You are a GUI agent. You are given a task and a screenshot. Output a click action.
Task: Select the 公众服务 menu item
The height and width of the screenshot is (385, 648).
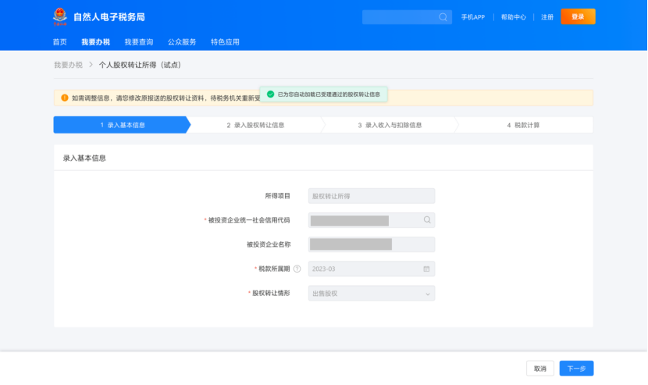coord(182,42)
